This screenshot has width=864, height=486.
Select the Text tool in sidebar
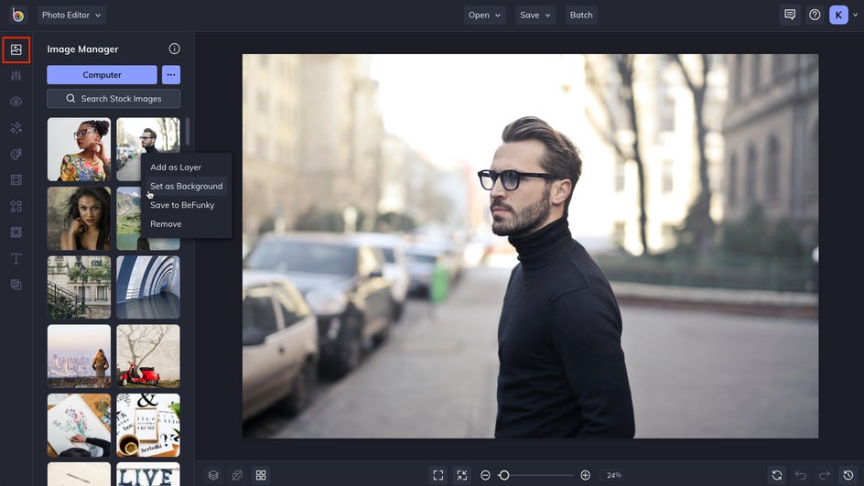[x=16, y=258]
